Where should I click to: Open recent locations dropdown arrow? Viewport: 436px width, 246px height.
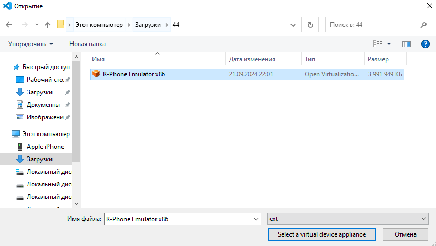click(x=37, y=25)
